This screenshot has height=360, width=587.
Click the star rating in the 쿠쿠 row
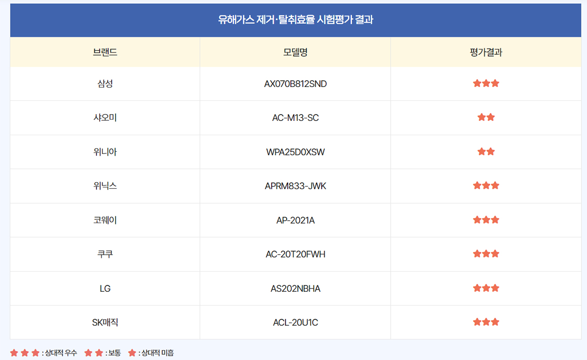pos(486,254)
